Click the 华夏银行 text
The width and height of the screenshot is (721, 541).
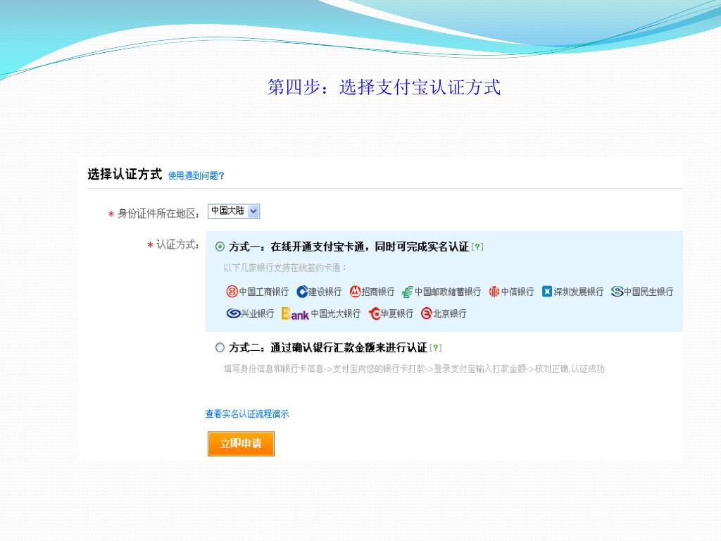tap(397, 313)
